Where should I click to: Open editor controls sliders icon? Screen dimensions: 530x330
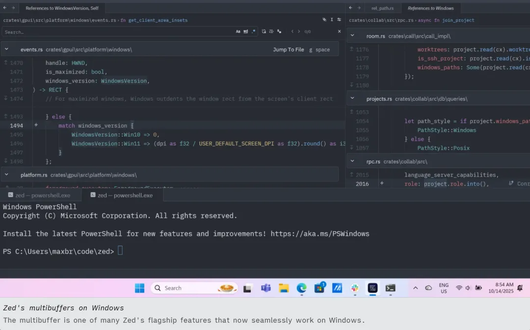[339, 20]
